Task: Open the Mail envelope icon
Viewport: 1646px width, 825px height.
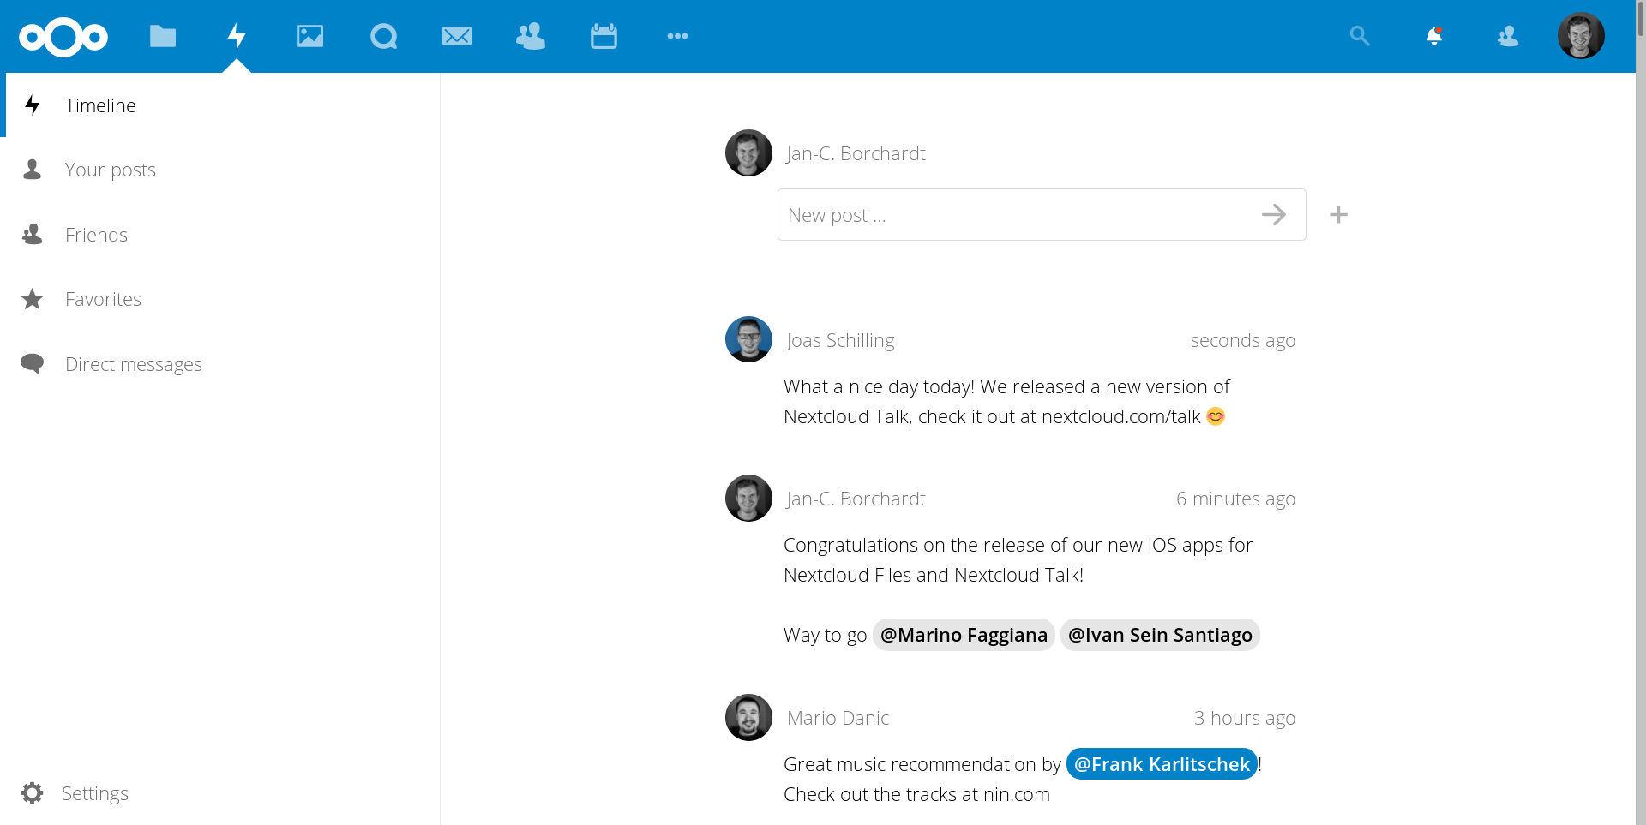Action: point(456,36)
